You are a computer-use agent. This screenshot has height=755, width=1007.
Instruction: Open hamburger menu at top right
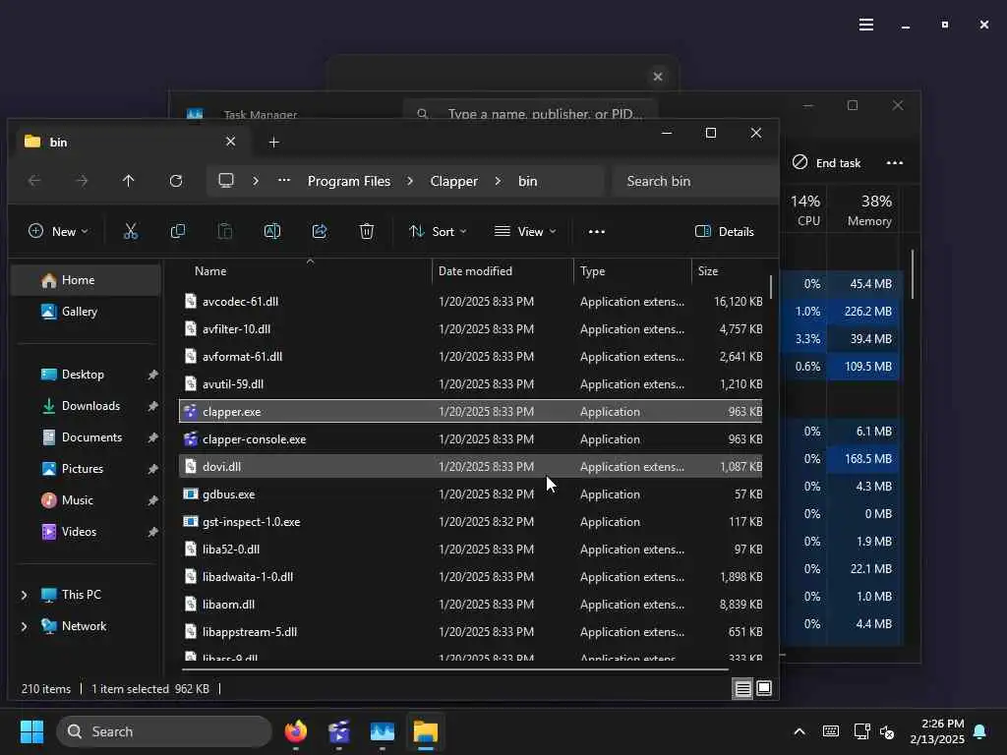coord(866,25)
